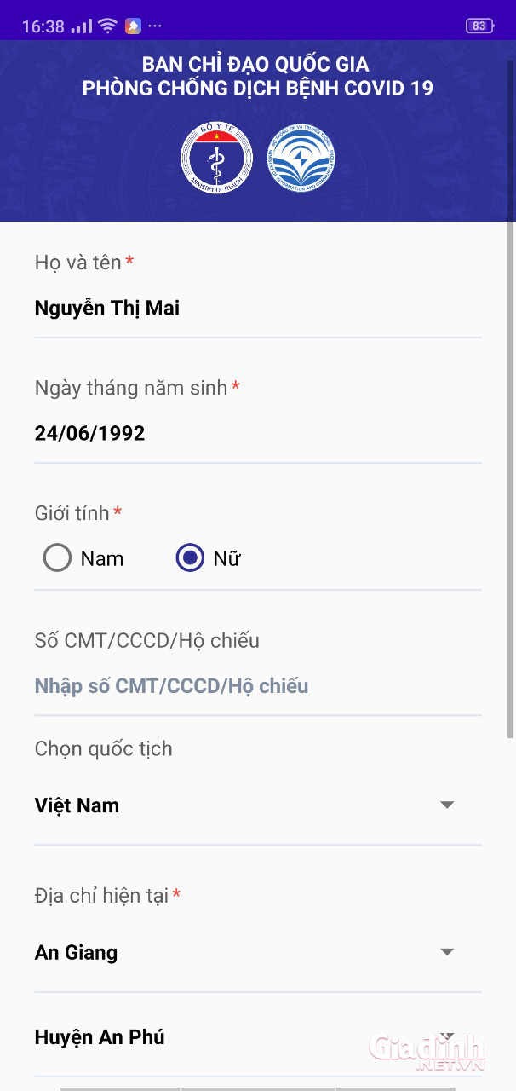
Task: Focus the Nhập số CMT/CCCD/Hộ chiếu input
Action: 257,686
